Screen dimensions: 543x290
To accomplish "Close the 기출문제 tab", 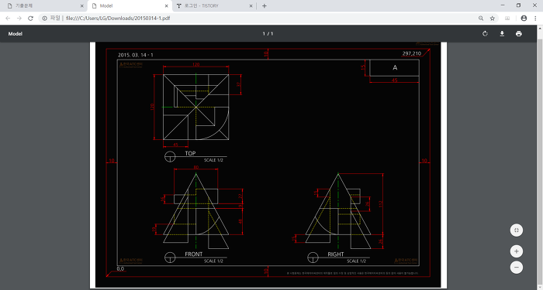I will (82, 6).
